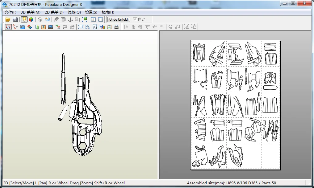This screenshot has height=188, width=314.
Task: Click the anchor-shaped axis icon
Action: pos(70,19)
